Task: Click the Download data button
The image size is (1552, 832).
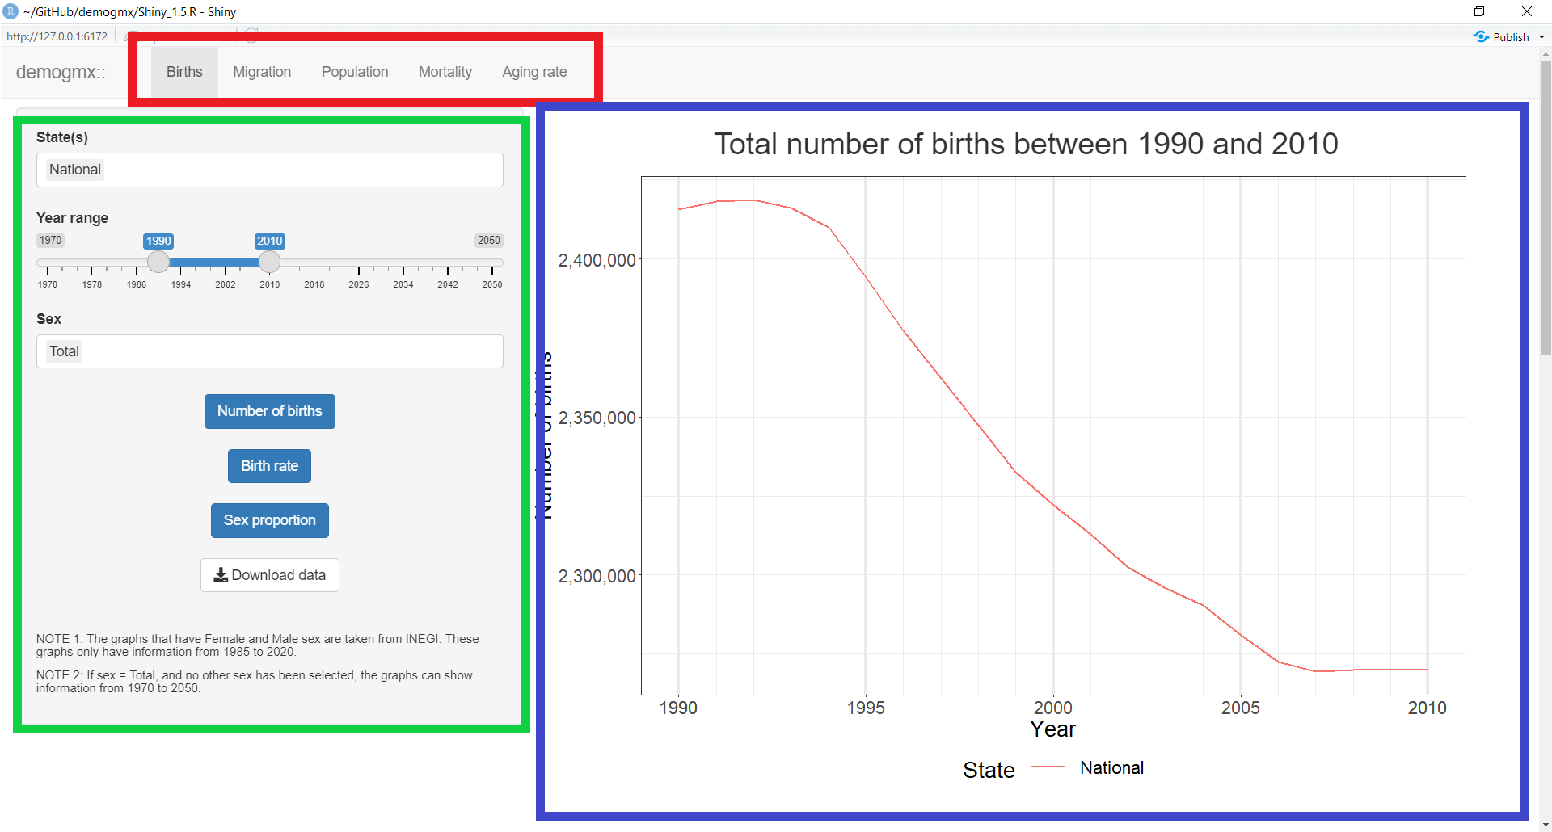Action: point(269,575)
